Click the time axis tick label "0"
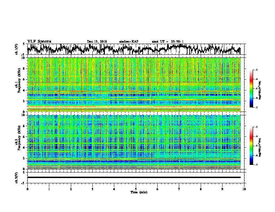Screen dimensions: 275x212 (x=27, y=189)
